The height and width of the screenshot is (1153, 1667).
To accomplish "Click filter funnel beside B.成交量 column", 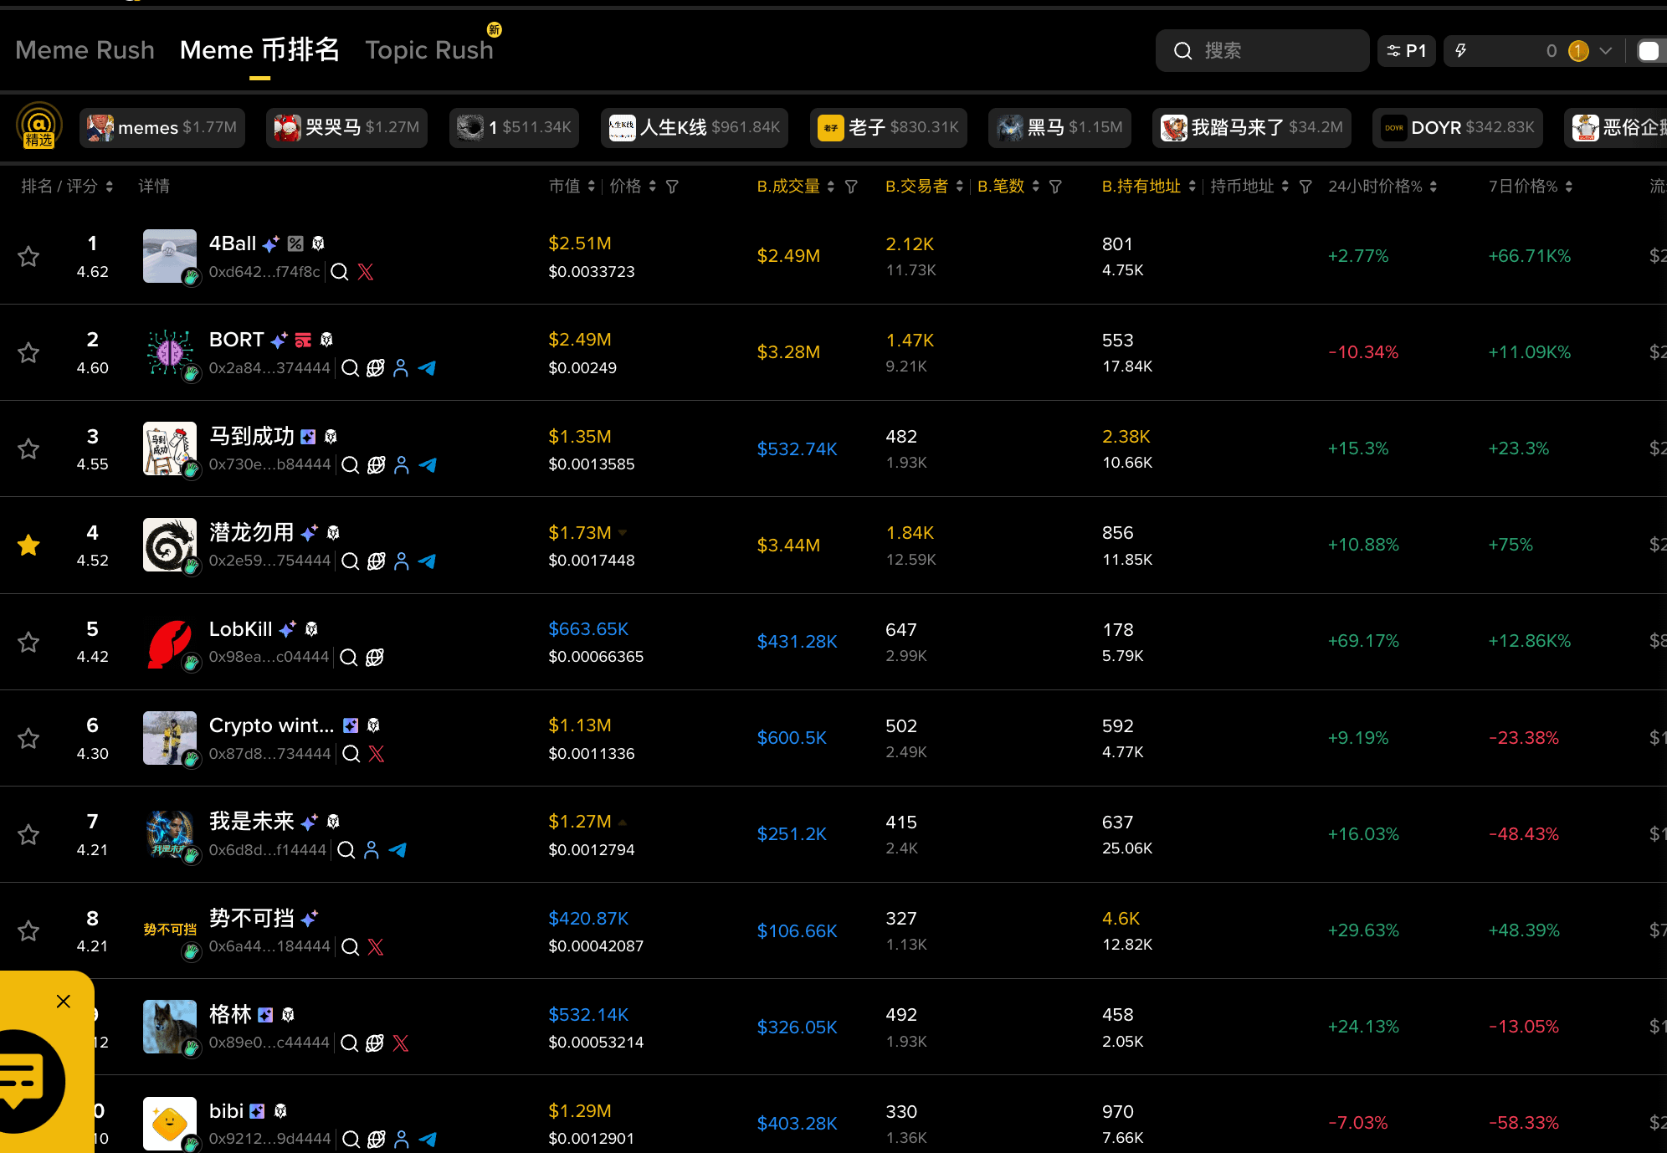I will [851, 187].
